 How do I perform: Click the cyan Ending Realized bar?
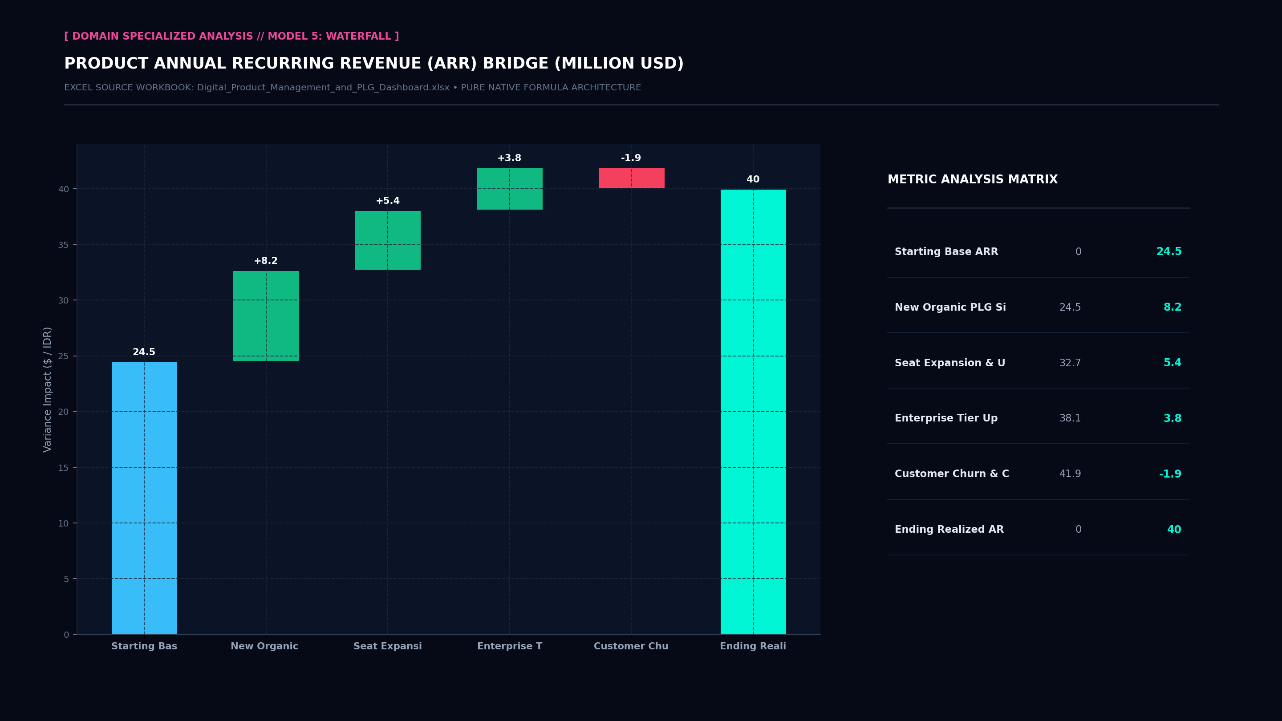pos(753,412)
